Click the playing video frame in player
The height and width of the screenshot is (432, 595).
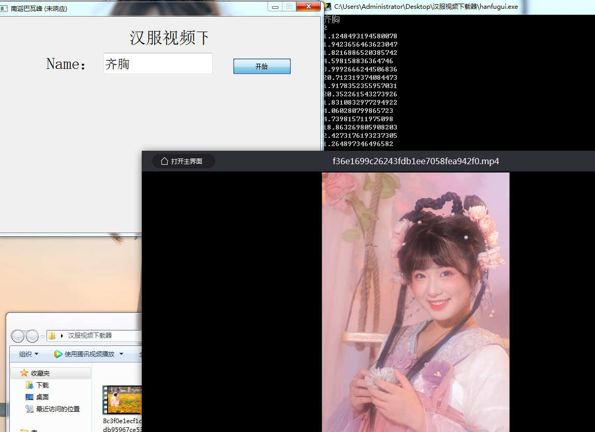(415, 302)
